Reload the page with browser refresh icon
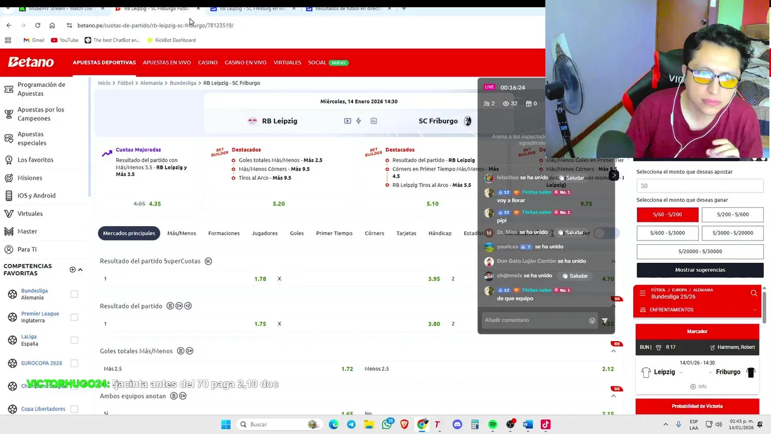This screenshot has width=771, height=434. coord(37,25)
